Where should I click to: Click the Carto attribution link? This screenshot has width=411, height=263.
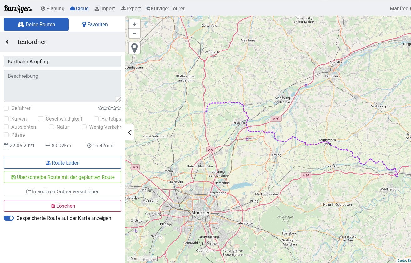pyautogui.click(x=402, y=261)
